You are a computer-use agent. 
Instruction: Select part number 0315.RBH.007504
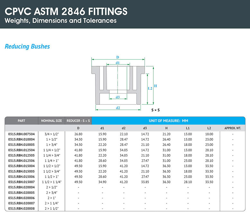point(22,134)
